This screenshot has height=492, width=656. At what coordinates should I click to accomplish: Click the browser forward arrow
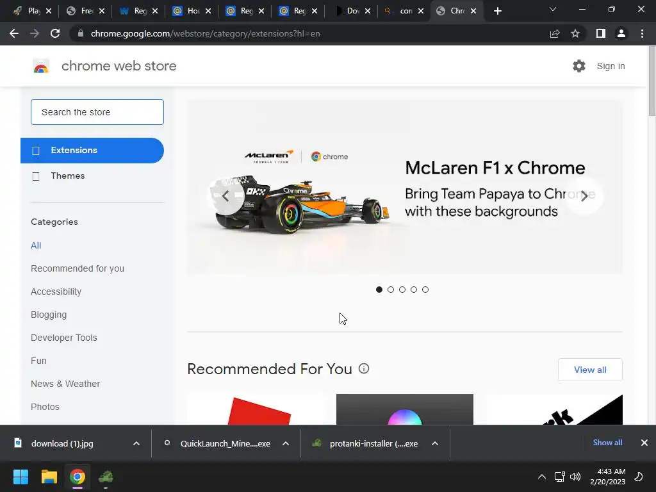pos(35,33)
